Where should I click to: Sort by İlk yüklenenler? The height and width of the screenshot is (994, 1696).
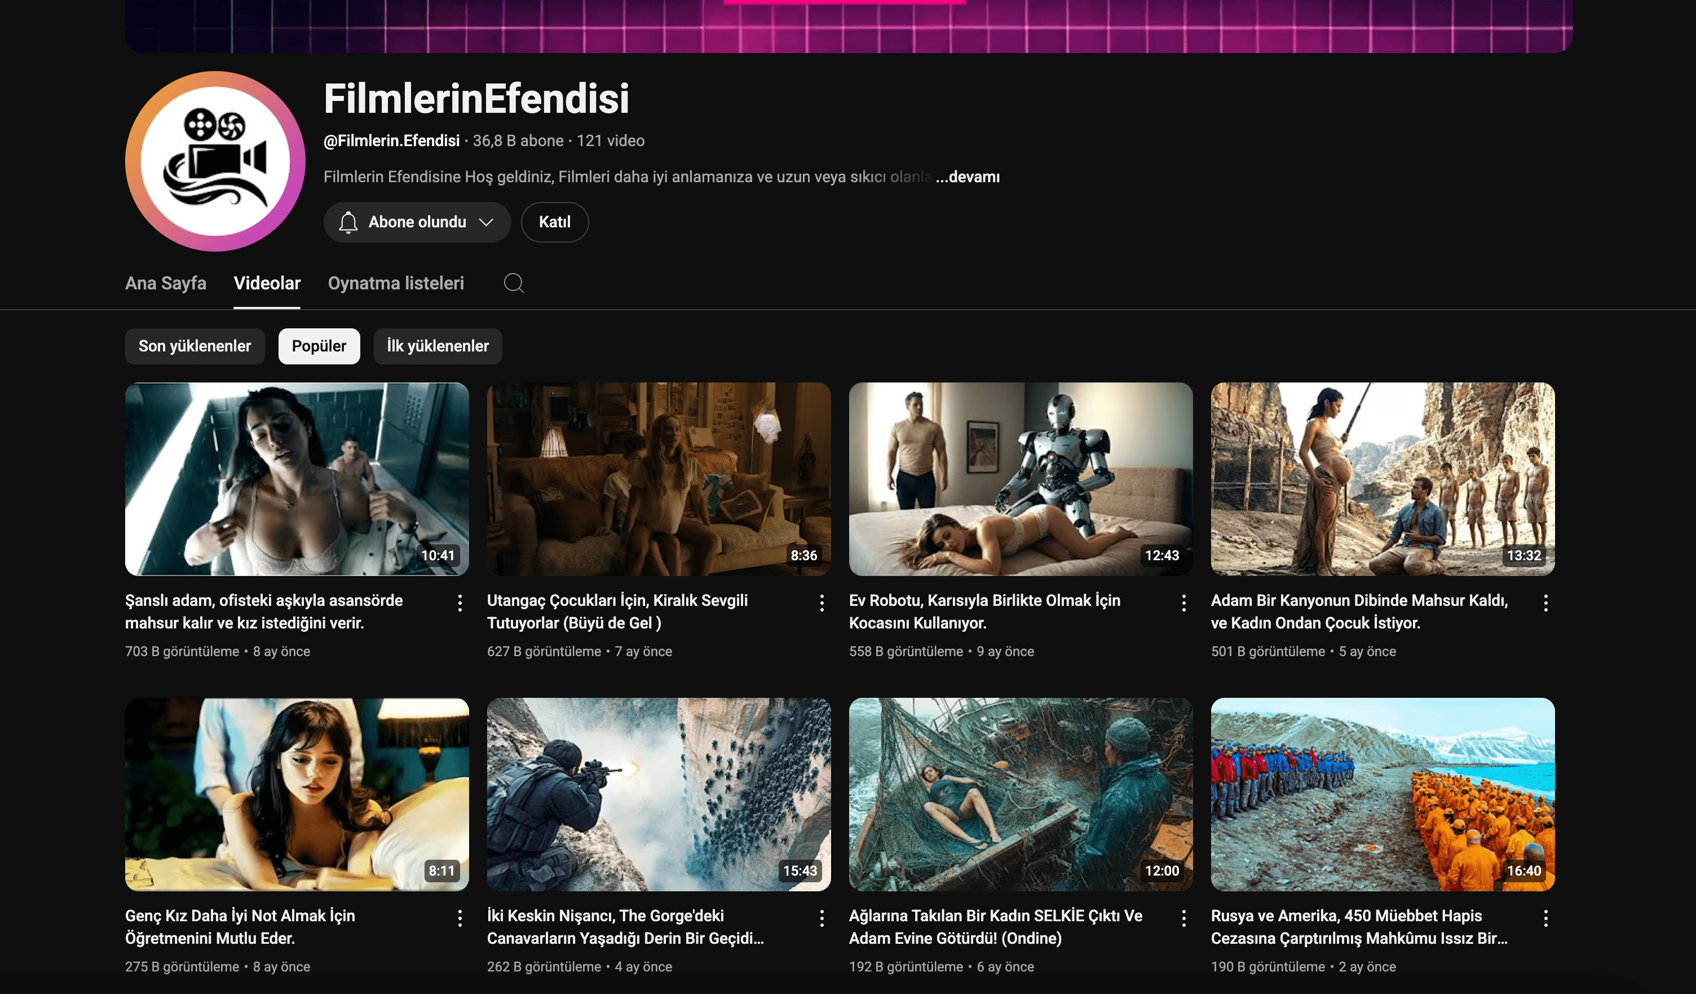pyautogui.click(x=438, y=346)
